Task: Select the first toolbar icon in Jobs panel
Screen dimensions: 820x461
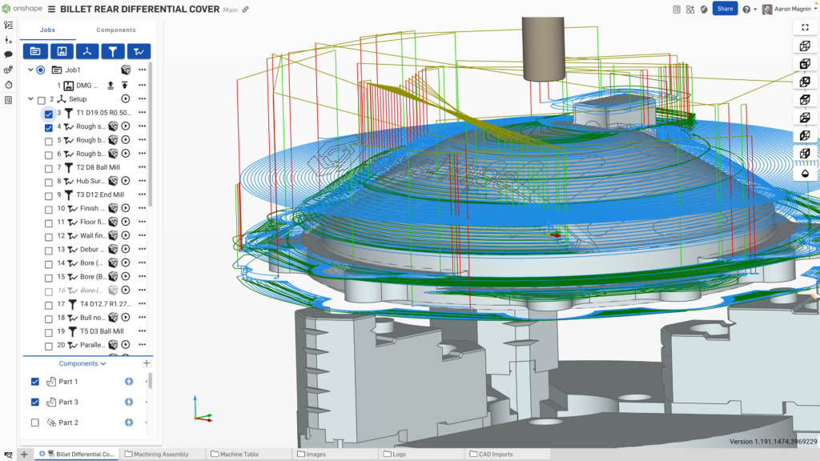Action: pos(35,50)
